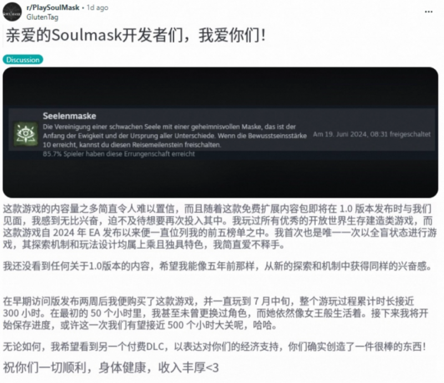Click the closing line 祝你们一切顺利

pos(110,367)
